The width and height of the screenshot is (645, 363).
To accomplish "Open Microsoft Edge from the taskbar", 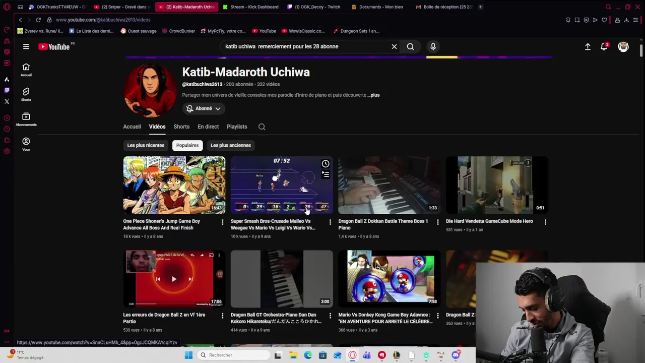I will click(x=308, y=355).
